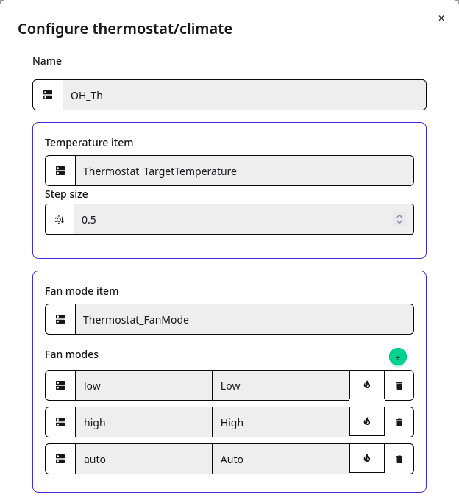Click the item icon beside the Name field
This screenshot has height=500, width=459.
48,95
